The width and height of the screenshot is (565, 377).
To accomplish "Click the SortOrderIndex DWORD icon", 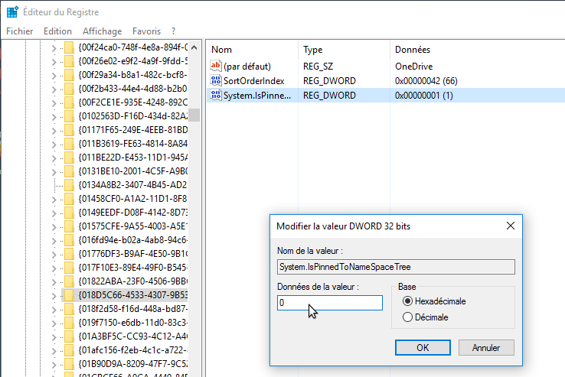I will [x=216, y=80].
